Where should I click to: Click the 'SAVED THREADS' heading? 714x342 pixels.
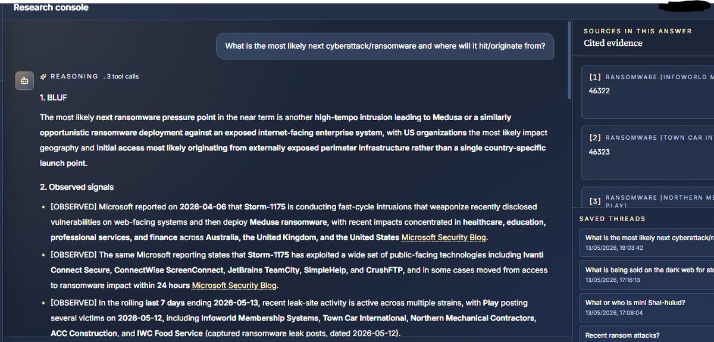coord(612,219)
